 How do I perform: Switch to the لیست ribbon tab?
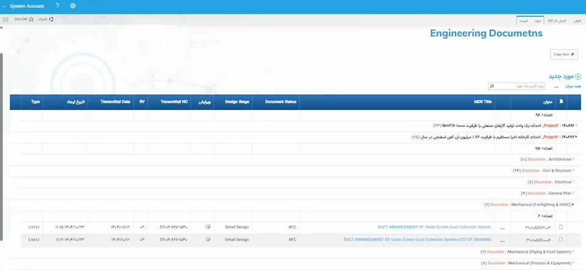pyautogui.click(x=523, y=21)
